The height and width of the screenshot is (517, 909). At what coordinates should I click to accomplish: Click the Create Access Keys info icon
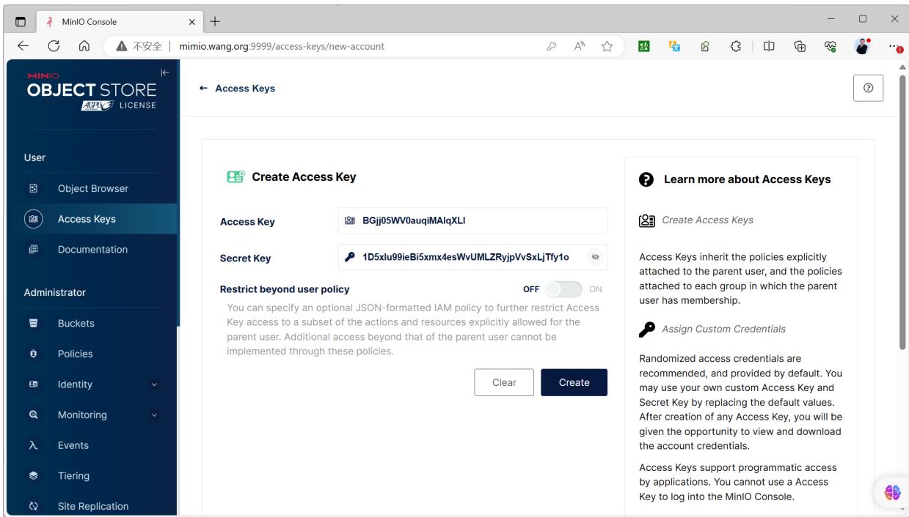pyautogui.click(x=646, y=220)
